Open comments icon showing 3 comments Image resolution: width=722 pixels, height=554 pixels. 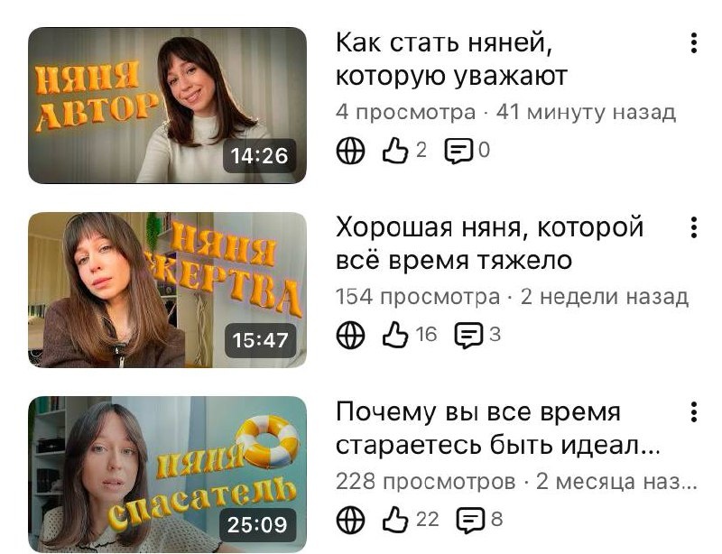pyautogui.click(x=468, y=336)
